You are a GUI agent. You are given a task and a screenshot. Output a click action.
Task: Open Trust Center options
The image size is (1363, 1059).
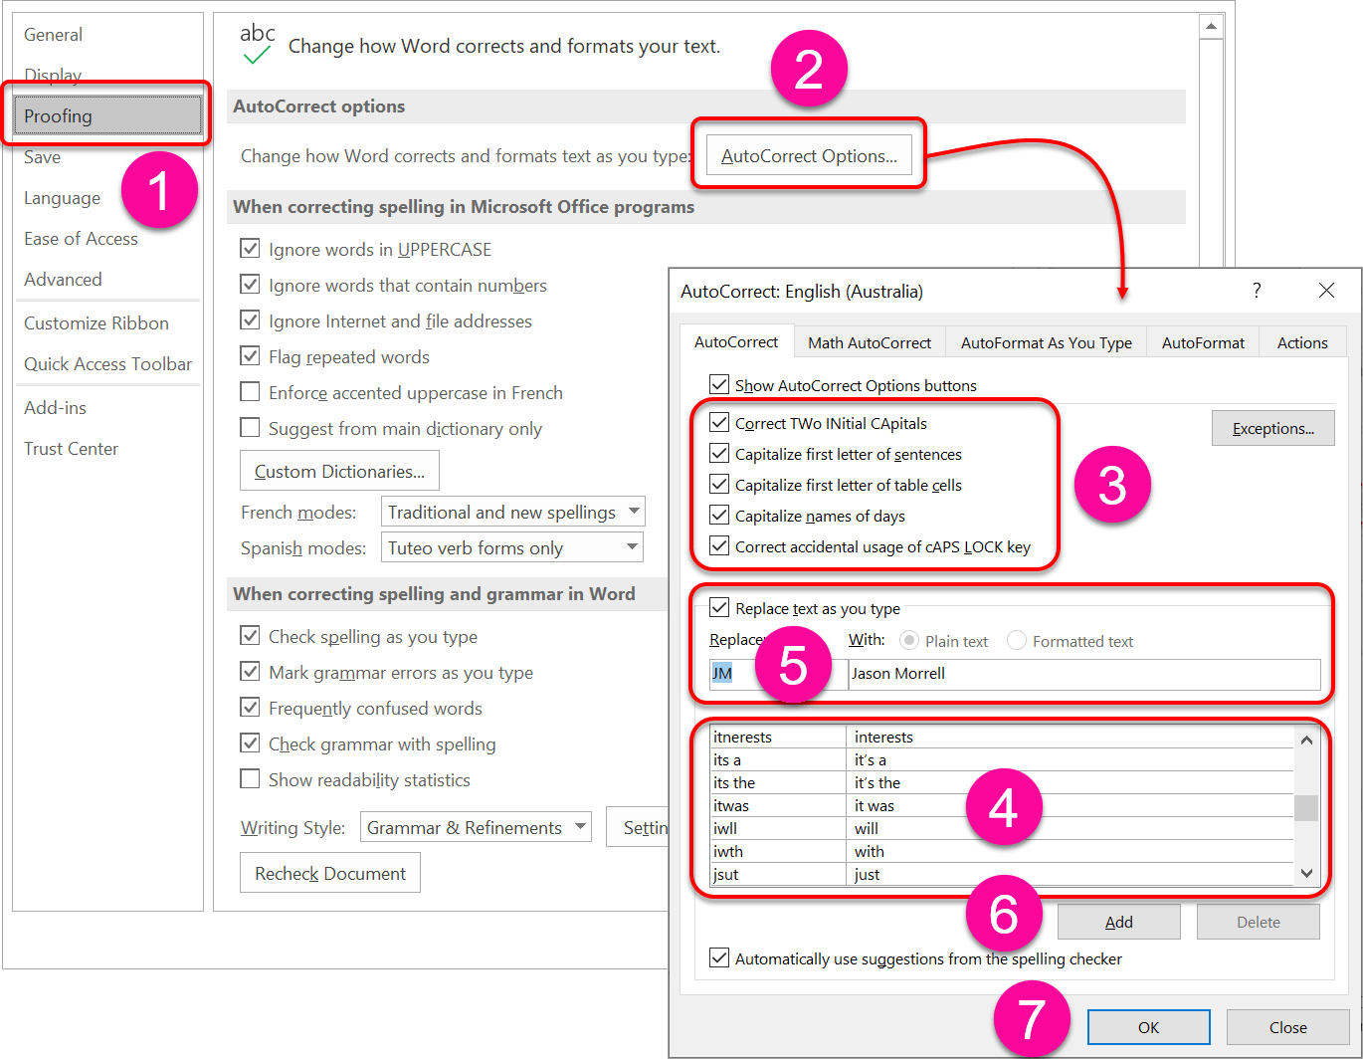pos(72,449)
